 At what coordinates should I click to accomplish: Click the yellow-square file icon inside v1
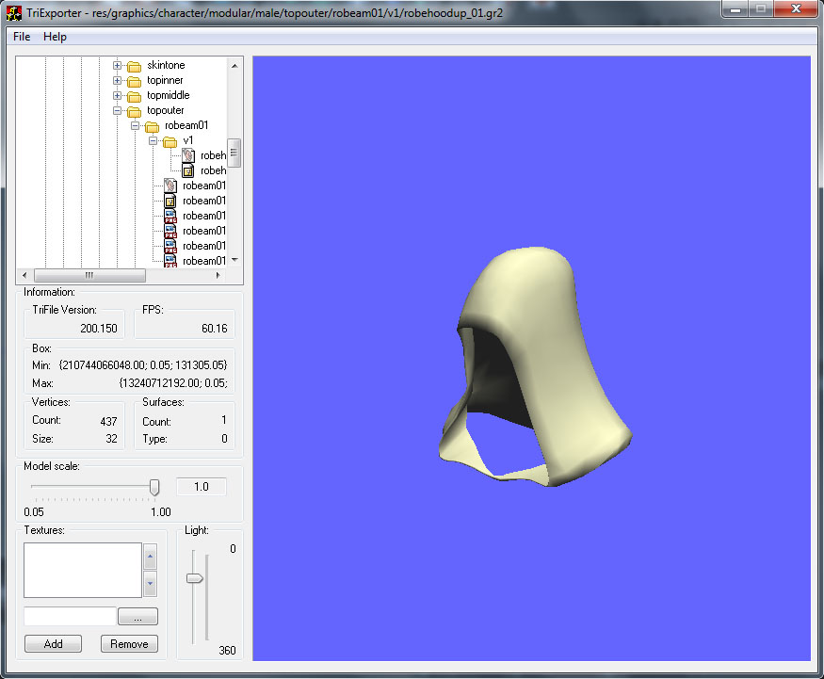click(x=188, y=170)
